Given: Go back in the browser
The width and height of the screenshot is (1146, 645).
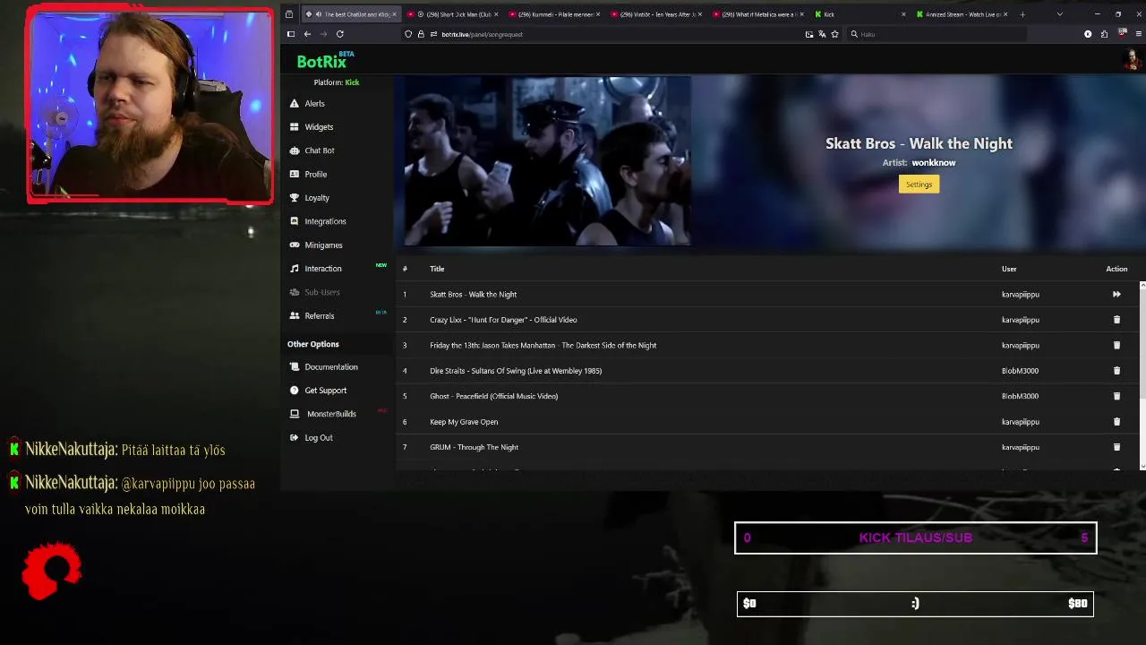Looking at the screenshot, I should tap(307, 34).
